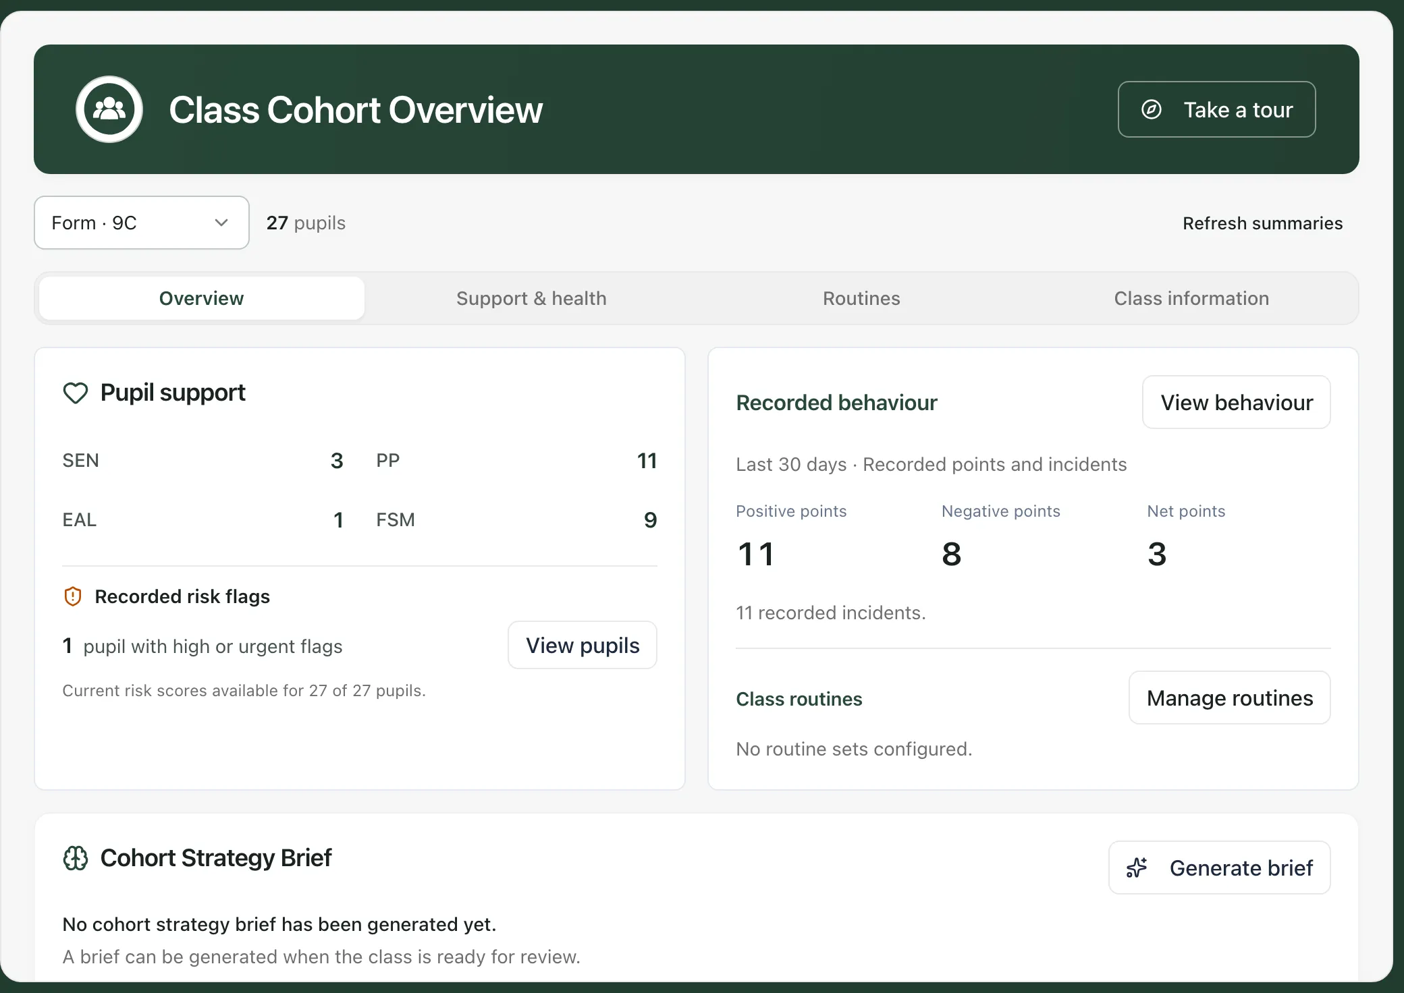Image resolution: width=1404 pixels, height=993 pixels.
Task: Click 'No routine sets configured.' text
Action: [x=854, y=749]
